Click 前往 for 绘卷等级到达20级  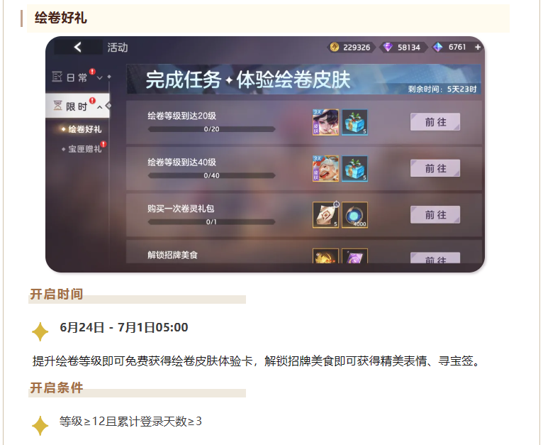pyautogui.click(x=435, y=122)
